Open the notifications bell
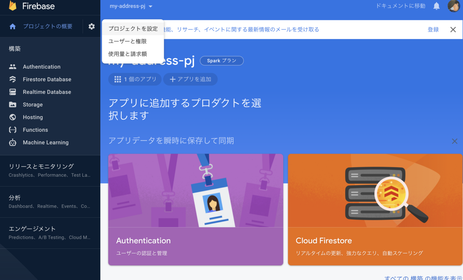The width and height of the screenshot is (463, 280). pos(436,6)
